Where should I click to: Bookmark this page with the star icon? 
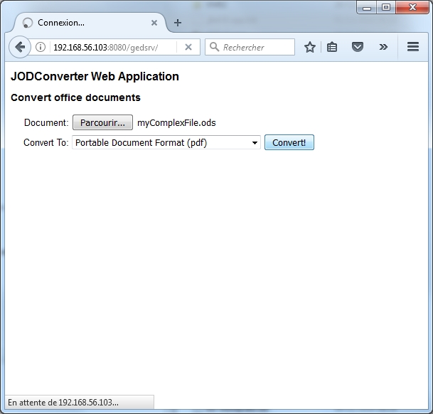pyautogui.click(x=310, y=48)
